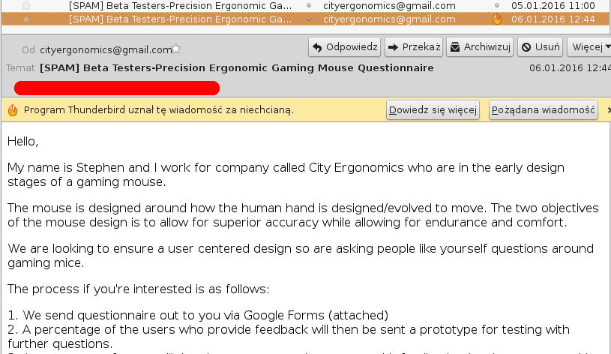Screen dimensions: 611x354
Task: Toggle read status dot of selected message
Action: click(309, 19)
